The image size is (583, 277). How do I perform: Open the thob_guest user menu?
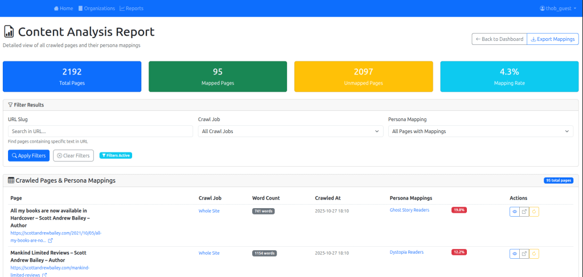click(x=558, y=9)
